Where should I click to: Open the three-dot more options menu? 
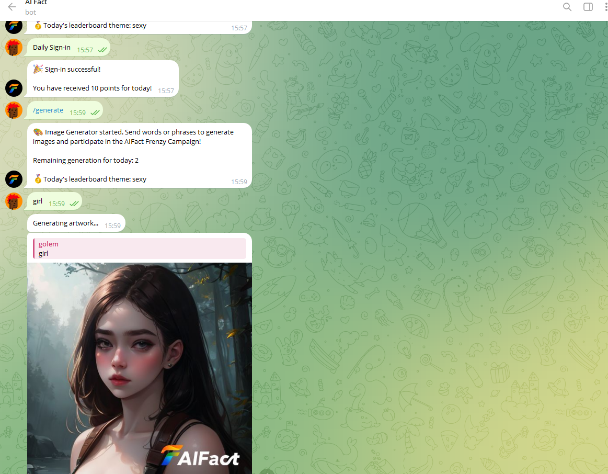click(x=606, y=7)
